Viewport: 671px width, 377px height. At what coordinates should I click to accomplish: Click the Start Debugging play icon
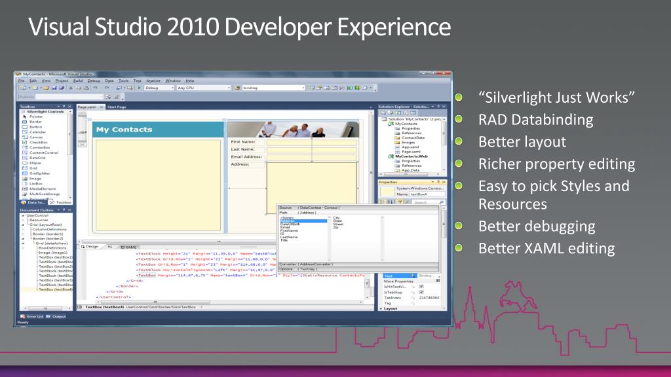[x=139, y=88]
